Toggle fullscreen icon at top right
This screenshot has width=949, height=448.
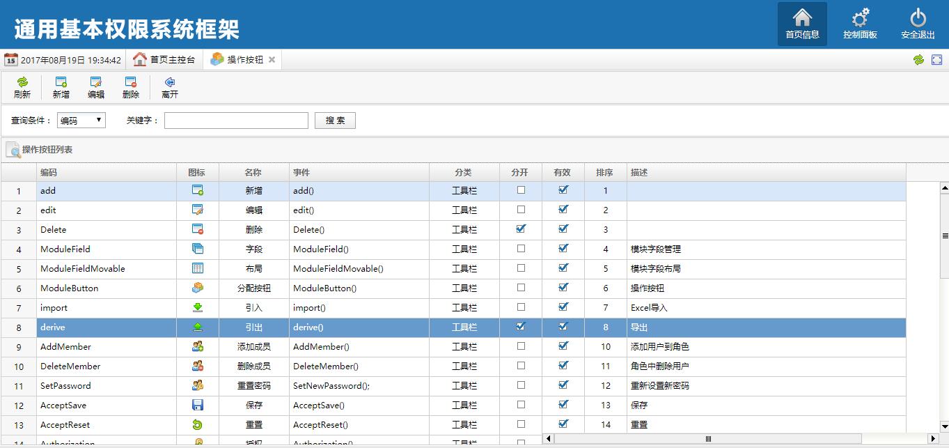point(936,60)
